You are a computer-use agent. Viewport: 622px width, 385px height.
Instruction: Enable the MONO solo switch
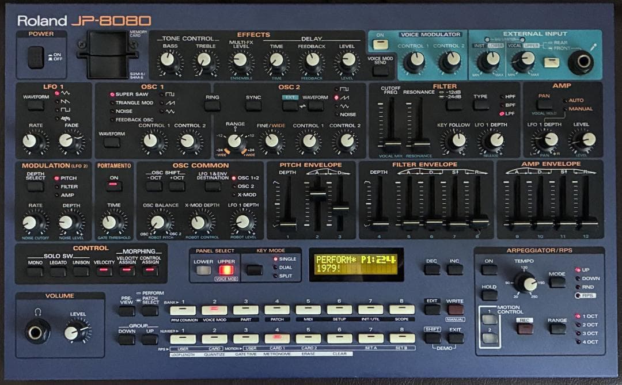click(35, 271)
